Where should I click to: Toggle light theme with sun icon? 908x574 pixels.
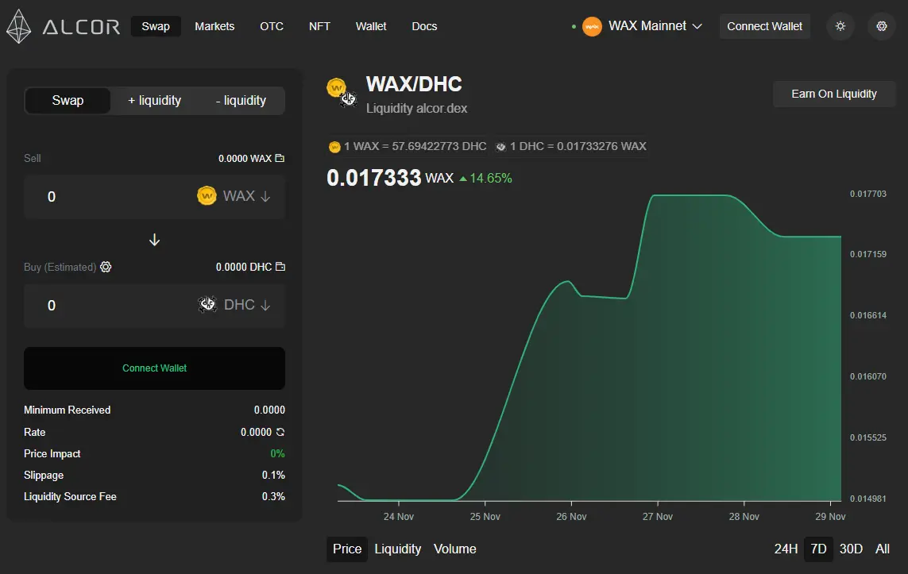840,26
